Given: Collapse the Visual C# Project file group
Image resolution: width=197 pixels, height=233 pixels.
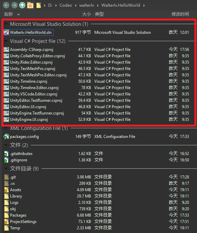Looking at the screenshot, I should click(6, 41).
